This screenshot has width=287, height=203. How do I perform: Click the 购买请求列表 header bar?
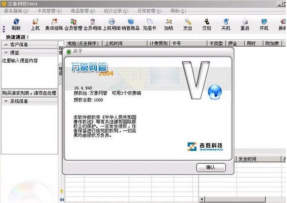[x=30, y=93]
